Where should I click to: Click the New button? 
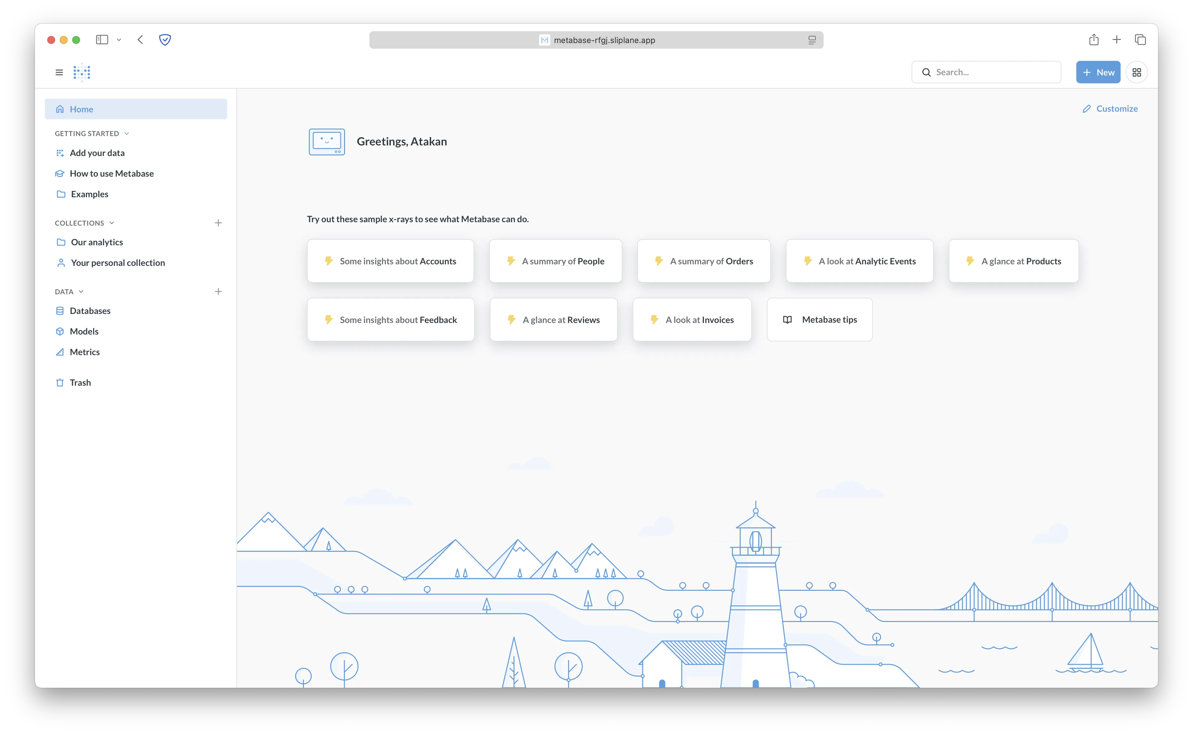(x=1098, y=72)
